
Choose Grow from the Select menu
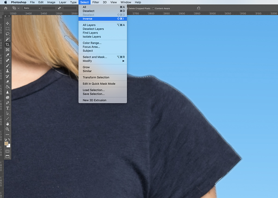103,67
